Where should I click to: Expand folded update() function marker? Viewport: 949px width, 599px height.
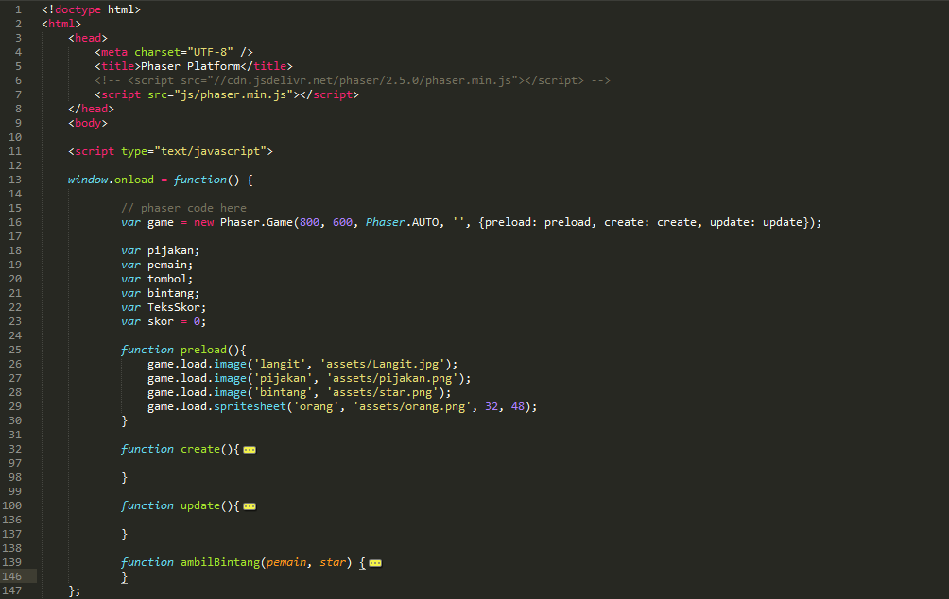tap(250, 506)
